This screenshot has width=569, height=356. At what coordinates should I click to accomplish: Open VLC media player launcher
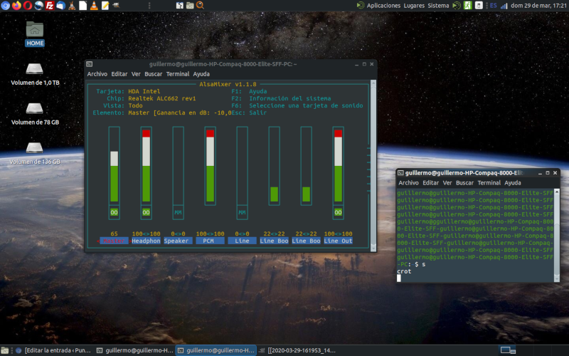(x=95, y=6)
